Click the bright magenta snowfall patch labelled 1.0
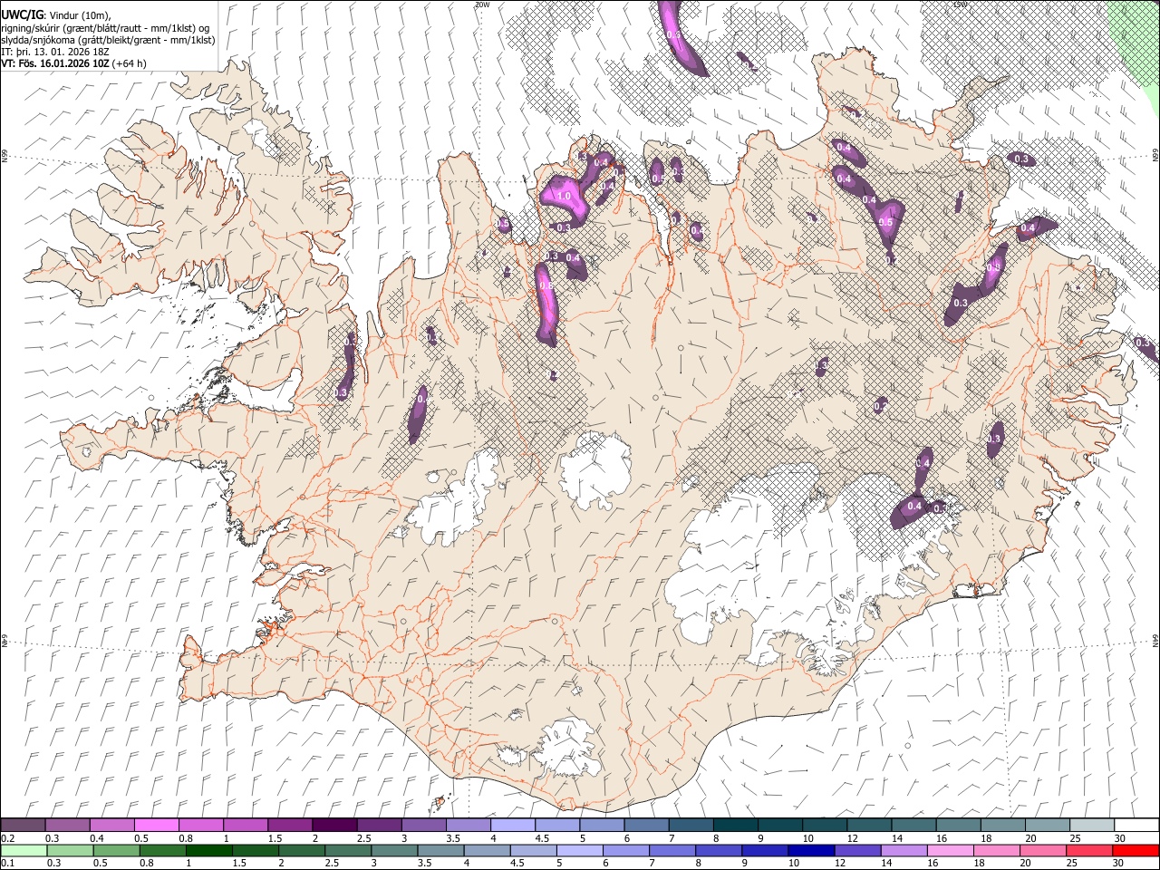The width and height of the screenshot is (1160, 870). tap(566, 199)
